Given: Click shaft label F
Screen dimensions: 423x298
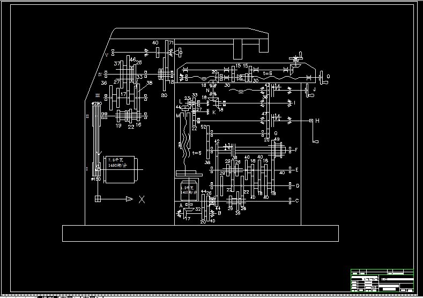Looking at the screenshot, I should pyautogui.click(x=296, y=150).
